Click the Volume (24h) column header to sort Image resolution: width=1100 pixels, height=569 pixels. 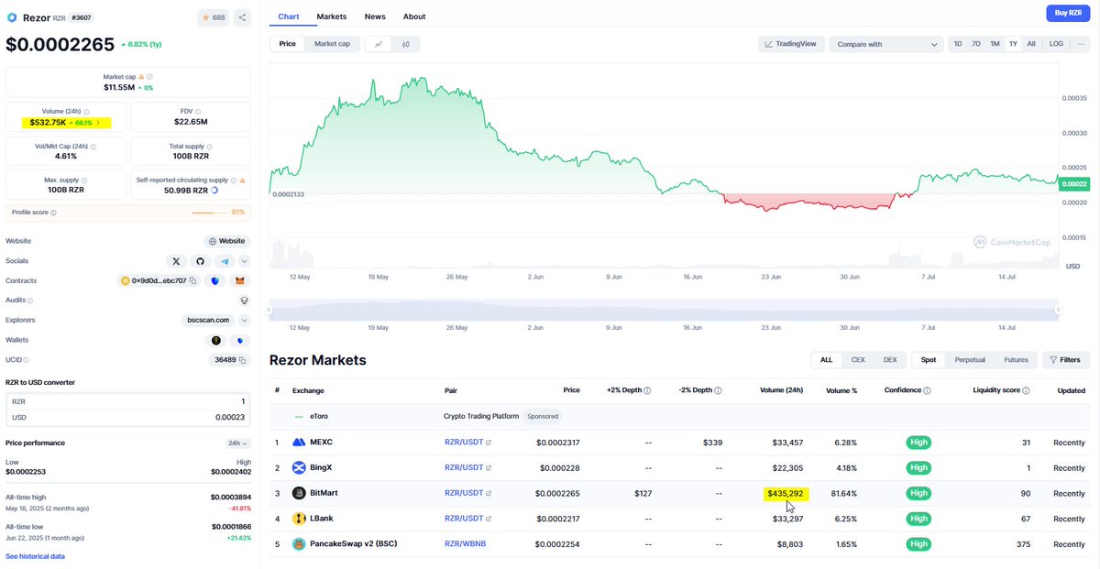[x=781, y=390]
